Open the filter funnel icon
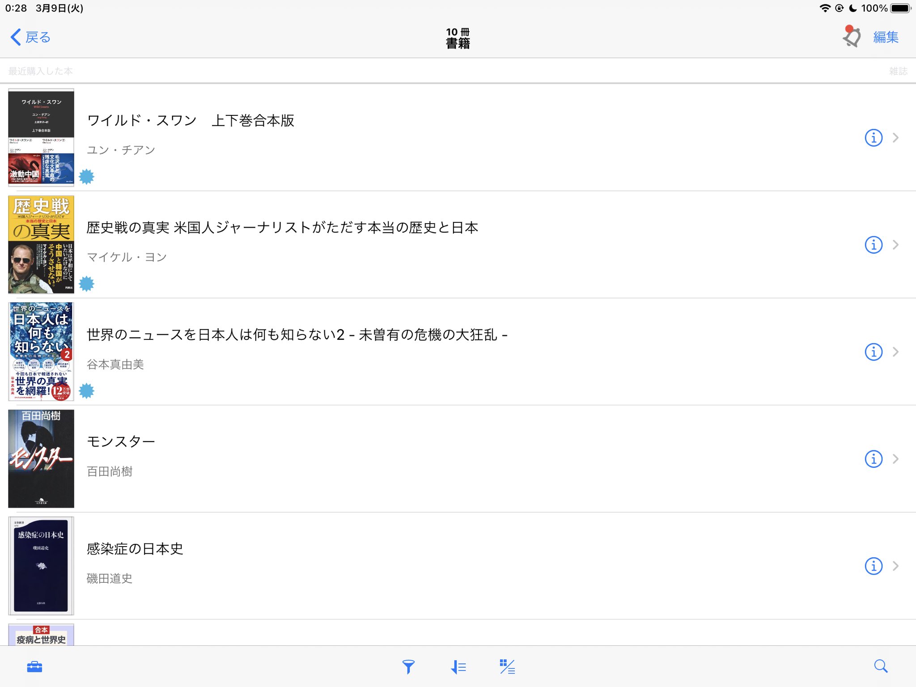Image resolution: width=916 pixels, height=687 pixels. coord(408,667)
